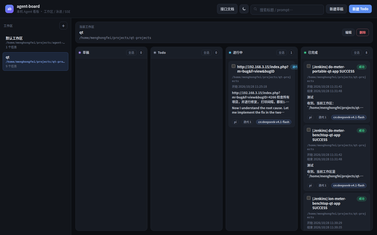The width and height of the screenshot is (377, 235).
Task: Click the purple dot in 草稿 column header
Action: point(80,52)
